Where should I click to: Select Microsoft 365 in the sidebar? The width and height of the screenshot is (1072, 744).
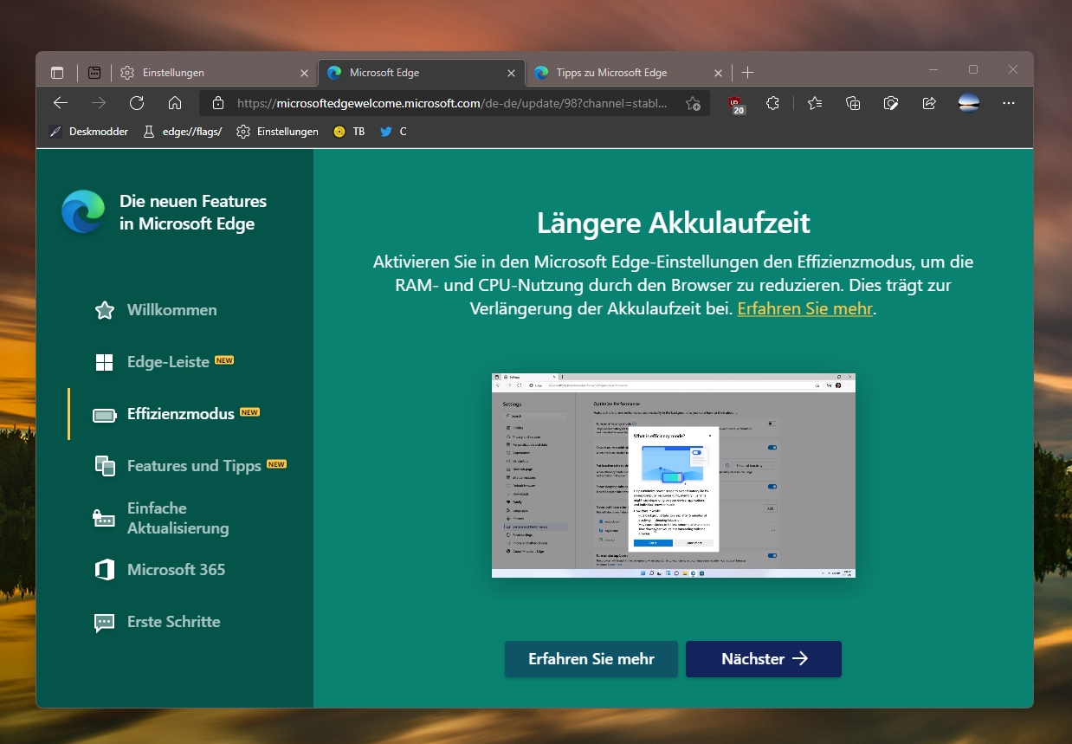click(x=159, y=570)
